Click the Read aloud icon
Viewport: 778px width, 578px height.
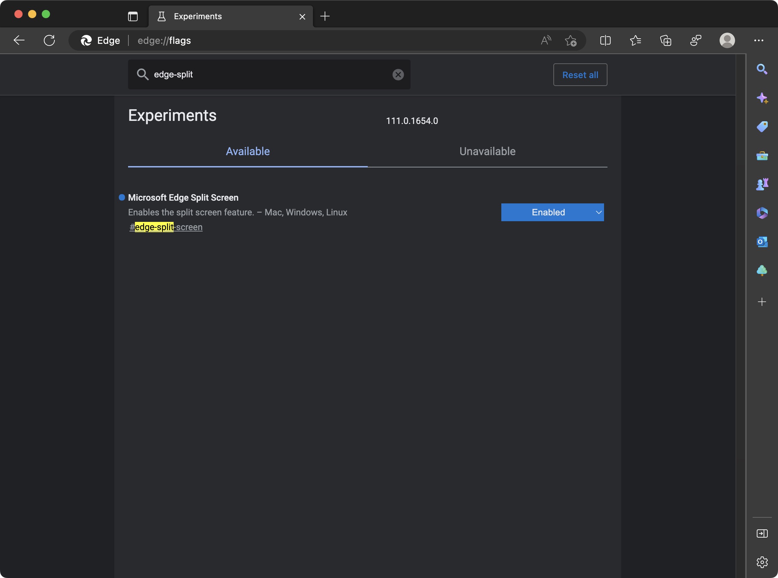coord(546,41)
